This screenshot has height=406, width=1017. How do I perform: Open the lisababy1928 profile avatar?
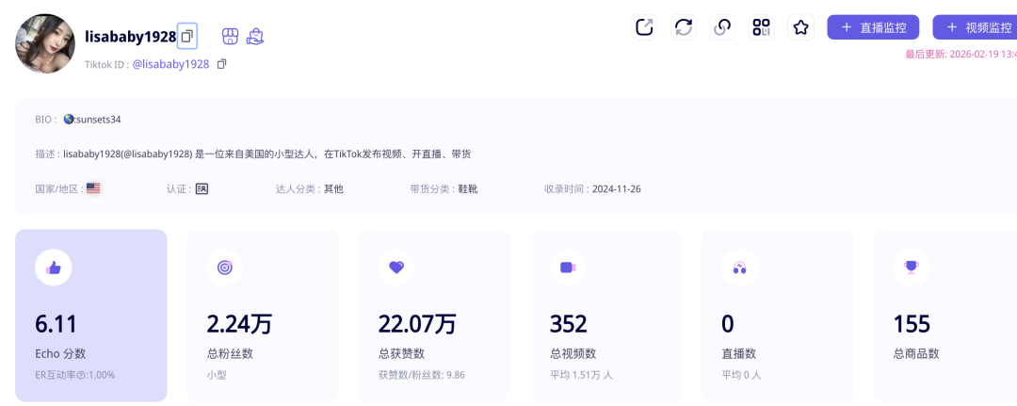[x=45, y=43]
